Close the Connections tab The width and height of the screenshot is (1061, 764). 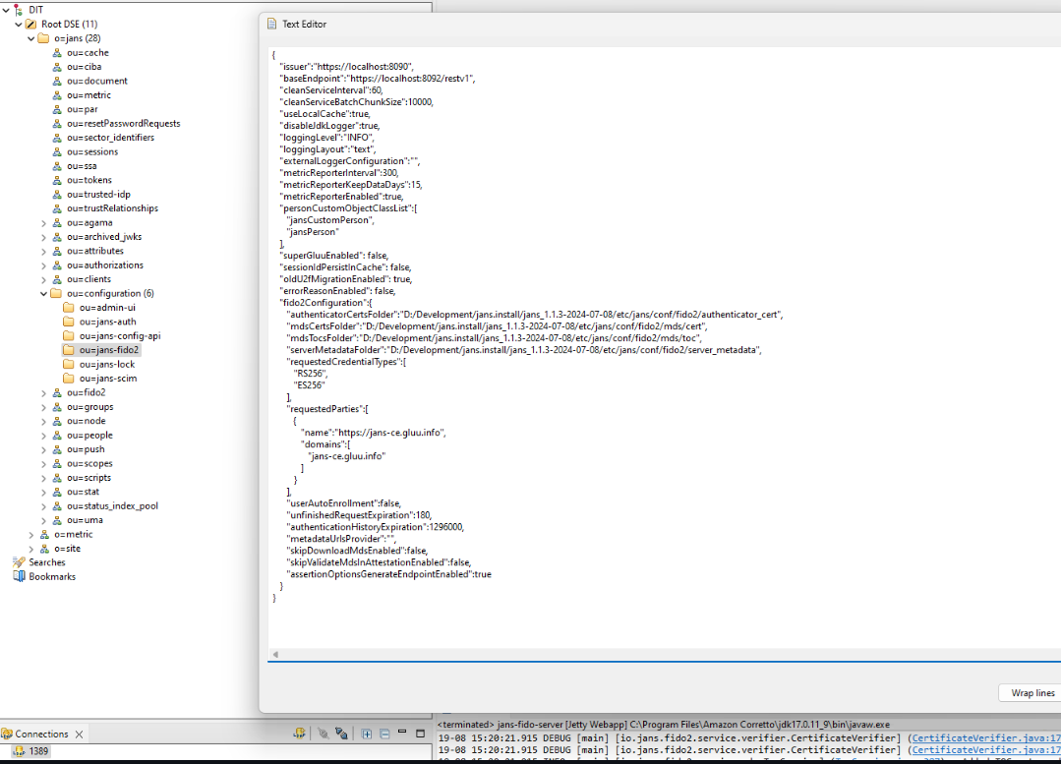click(80, 734)
